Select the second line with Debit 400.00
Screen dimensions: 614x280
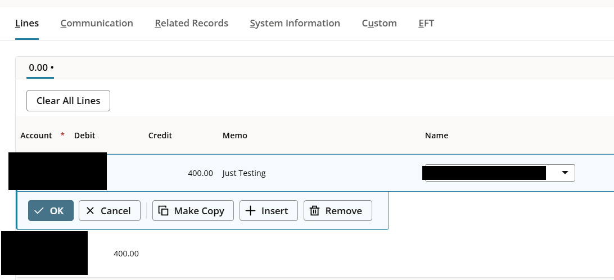126,254
